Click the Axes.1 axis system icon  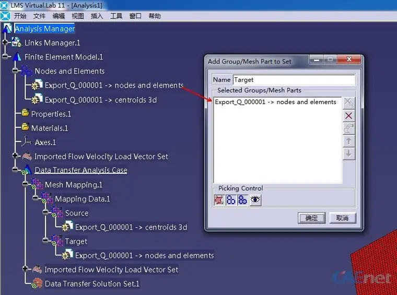point(26,141)
